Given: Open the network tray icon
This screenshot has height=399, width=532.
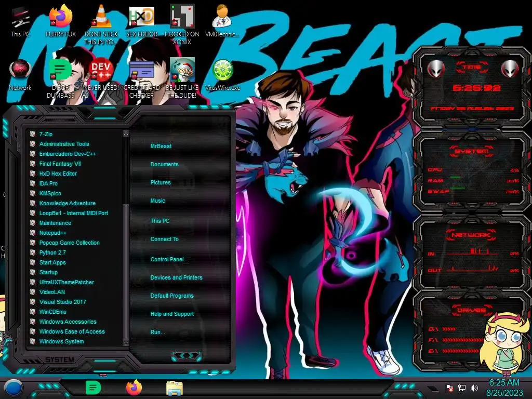Looking at the screenshot, I should (x=462, y=388).
